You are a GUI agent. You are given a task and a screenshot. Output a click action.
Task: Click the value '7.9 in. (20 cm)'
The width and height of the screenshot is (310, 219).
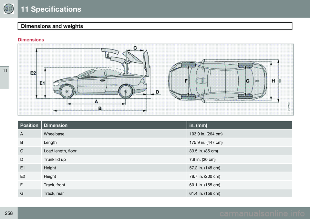tap(202, 159)
